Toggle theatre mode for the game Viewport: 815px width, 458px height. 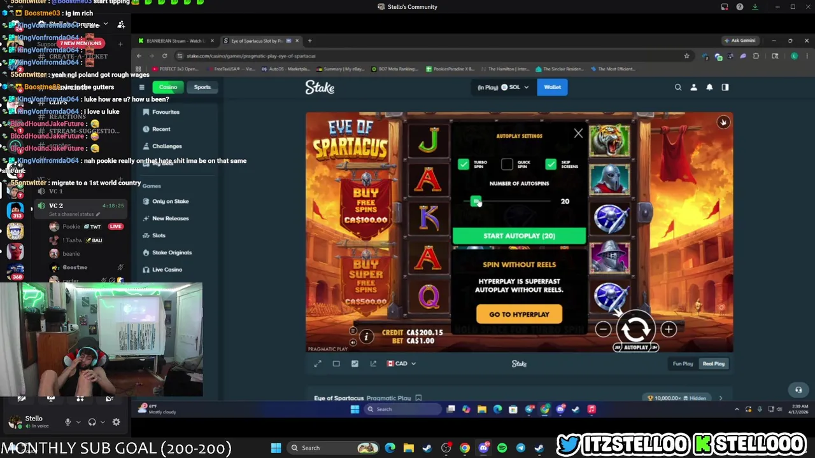tap(336, 363)
